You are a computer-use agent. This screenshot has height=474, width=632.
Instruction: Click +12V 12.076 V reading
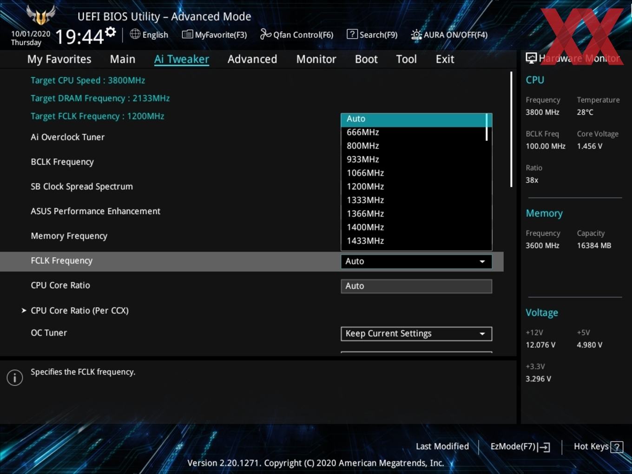point(540,345)
